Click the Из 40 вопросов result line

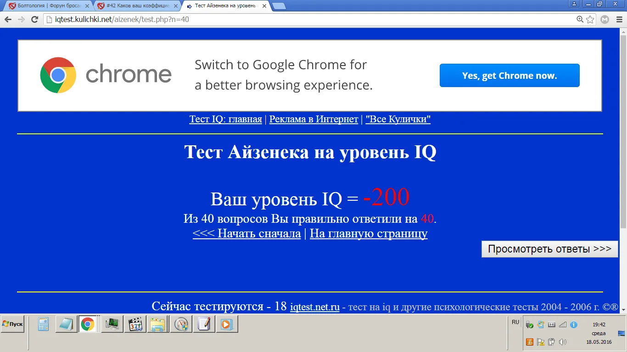tap(310, 219)
